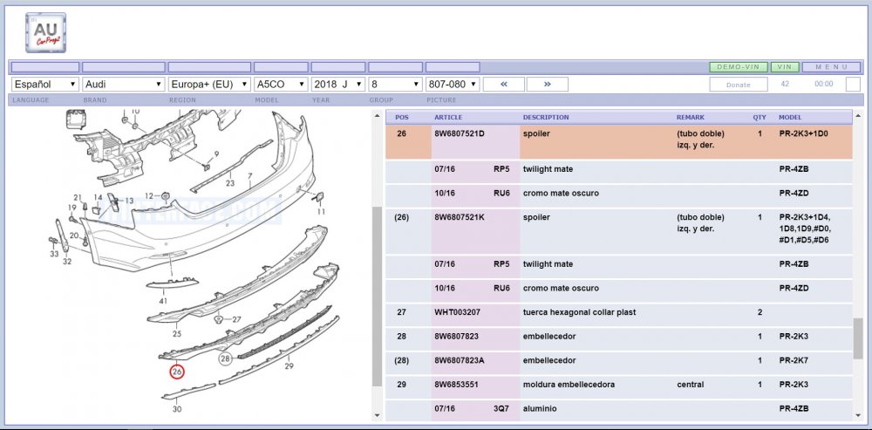The image size is (872, 430).
Task: Click the diagram panel vertical scrollbar thumb
Action: (x=377, y=296)
